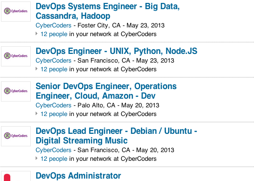Viewport: 254px width, 181px height.
Task: Expand network connections triangle for Foster City job
Action: (37, 34)
